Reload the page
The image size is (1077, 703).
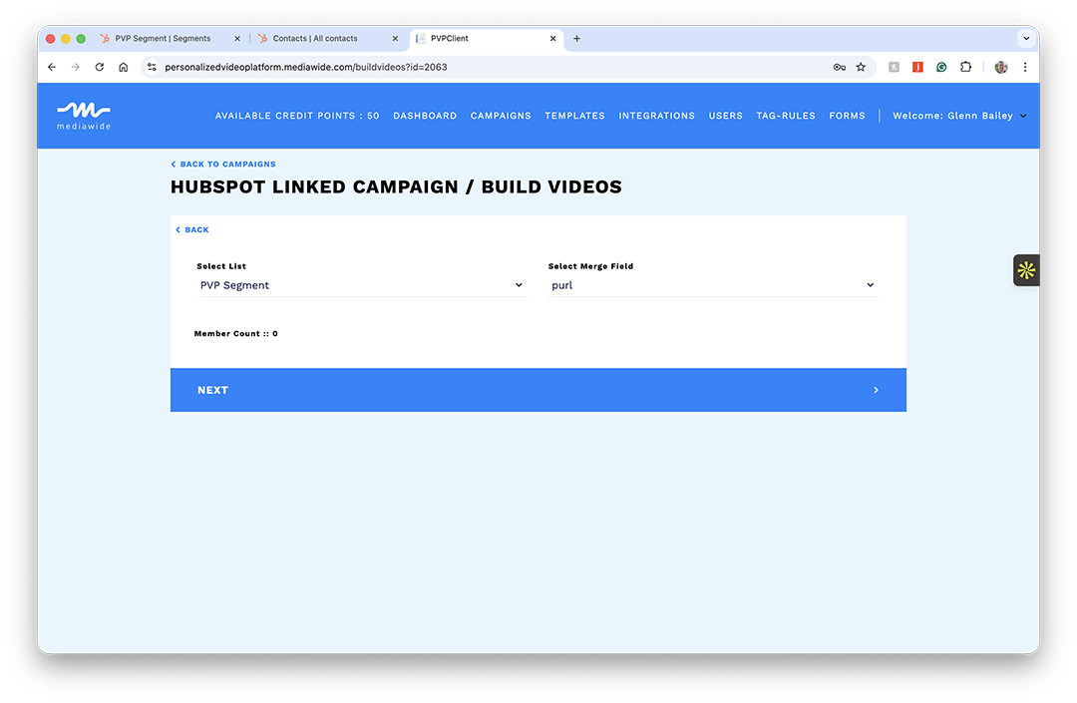(x=99, y=67)
